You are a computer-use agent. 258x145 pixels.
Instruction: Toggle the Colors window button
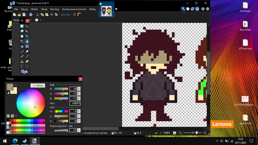(197, 9)
